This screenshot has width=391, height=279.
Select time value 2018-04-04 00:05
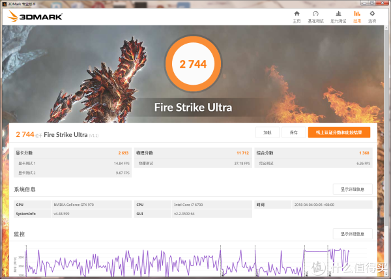314,205
